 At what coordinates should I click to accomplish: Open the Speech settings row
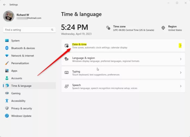click(x=123, y=86)
